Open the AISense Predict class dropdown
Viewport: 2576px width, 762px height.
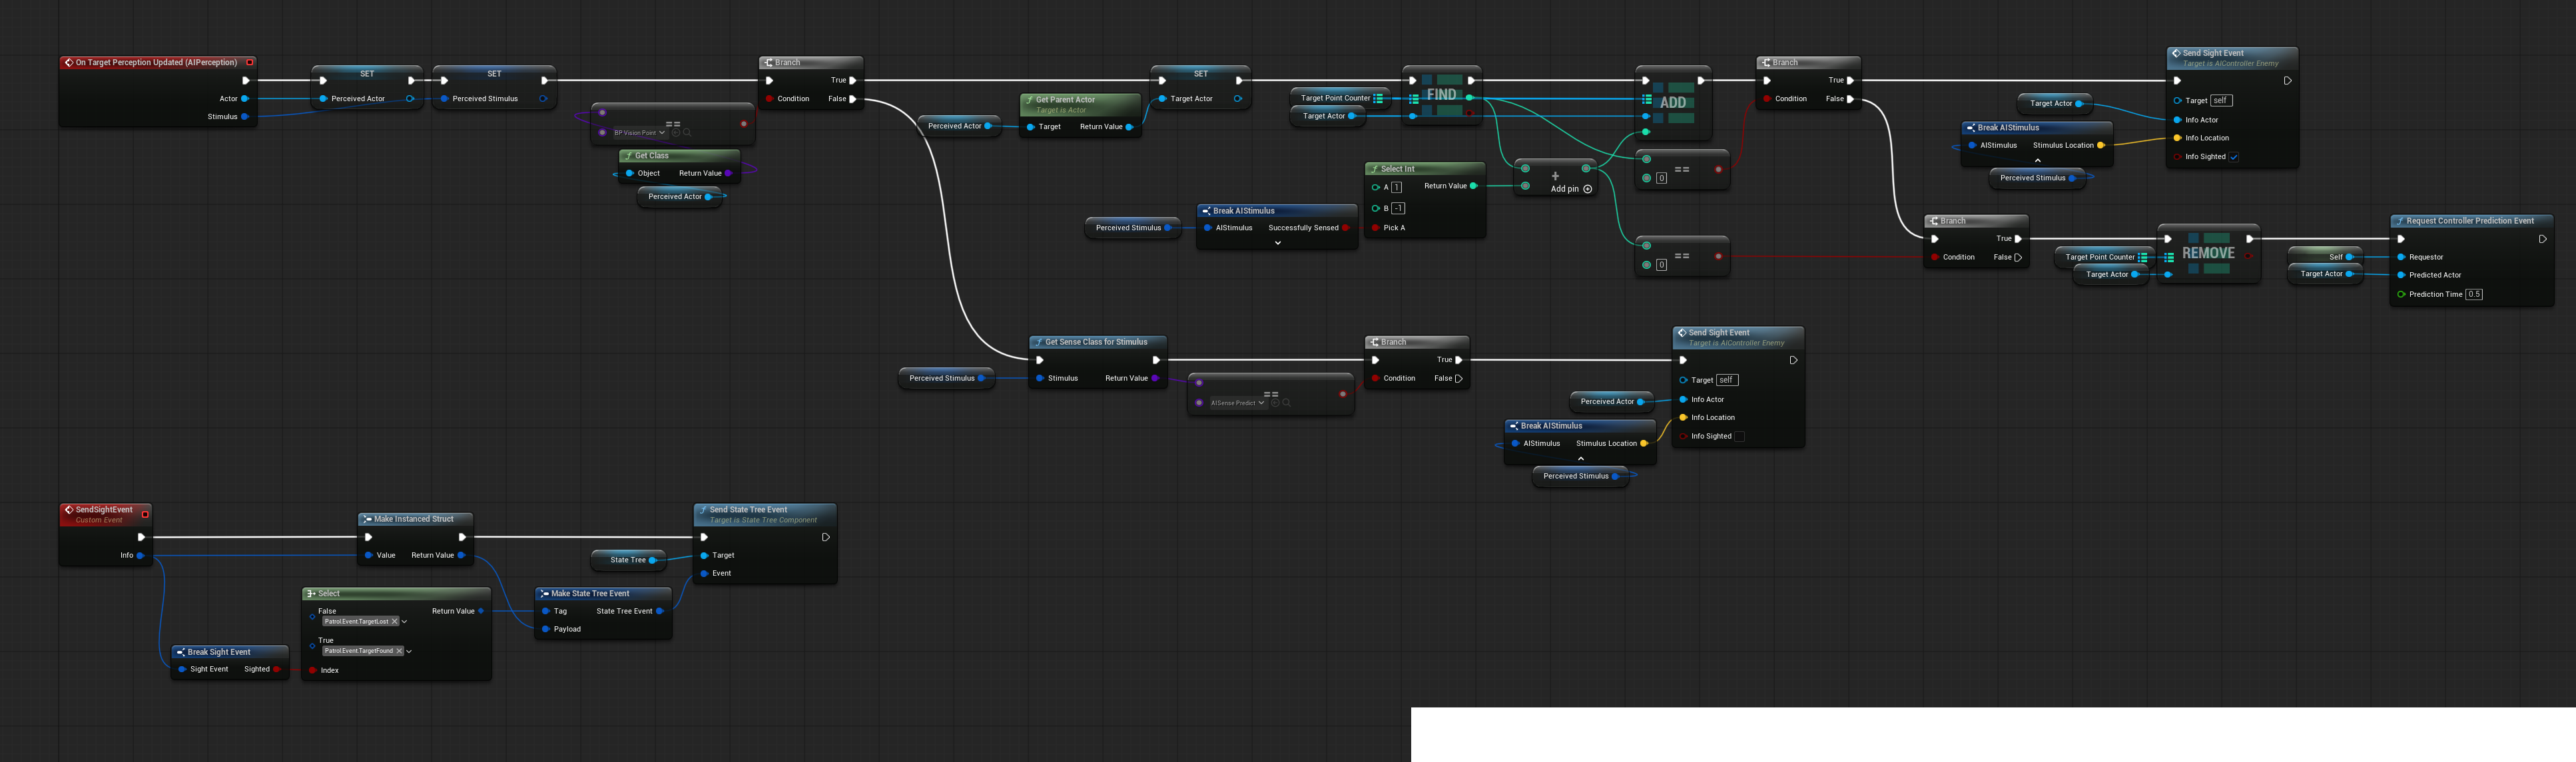pyautogui.click(x=1261, y=403)
